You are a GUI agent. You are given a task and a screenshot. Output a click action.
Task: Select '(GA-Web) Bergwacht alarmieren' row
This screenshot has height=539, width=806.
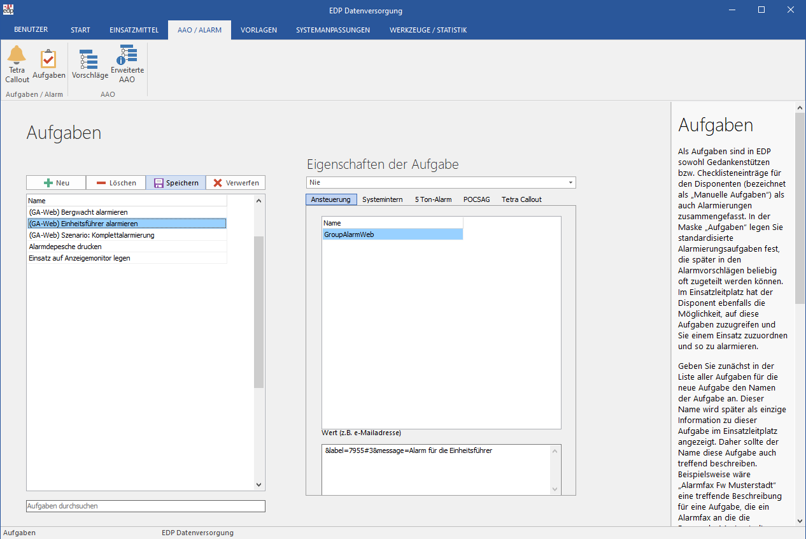127,212
